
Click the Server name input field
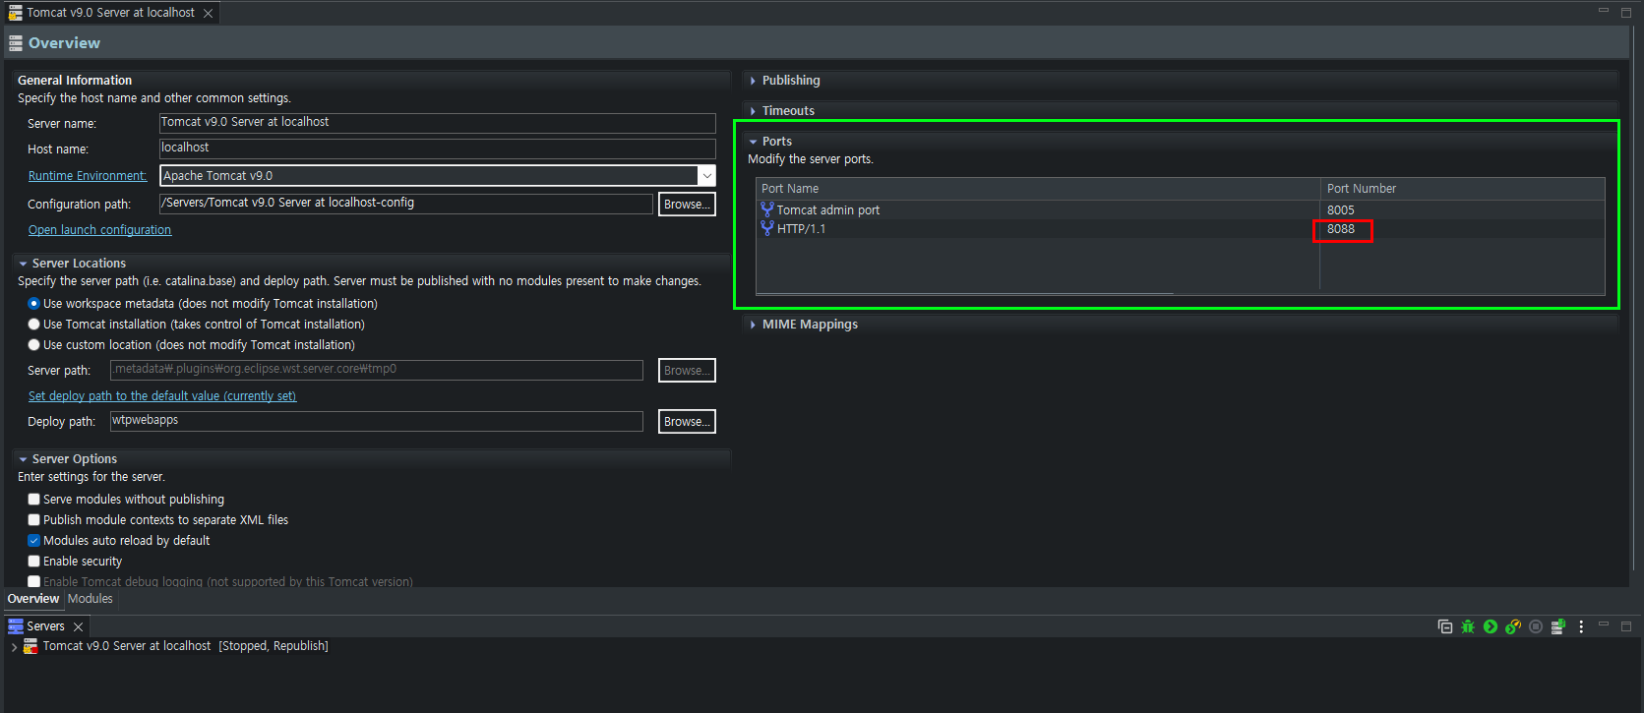coord(438,123)
